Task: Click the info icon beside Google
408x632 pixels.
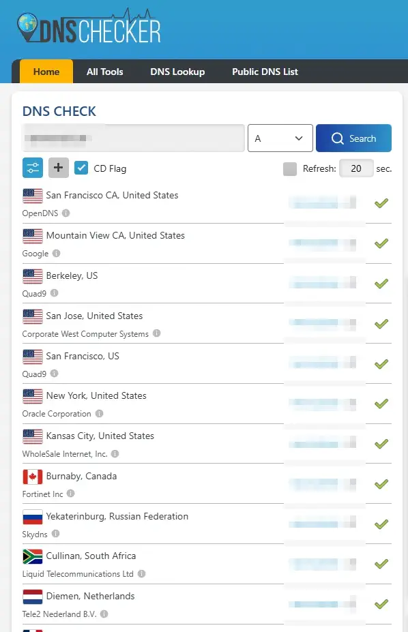Action: tap(57, 253)
